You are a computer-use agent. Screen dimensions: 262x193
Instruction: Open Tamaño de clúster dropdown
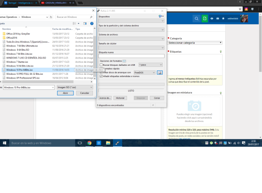(x=131, y=48)
